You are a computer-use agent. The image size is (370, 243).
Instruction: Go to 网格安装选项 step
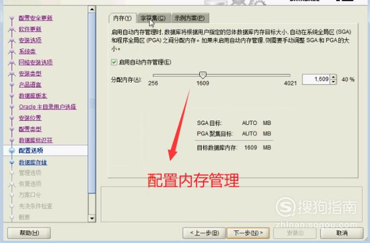pos(36,62)
